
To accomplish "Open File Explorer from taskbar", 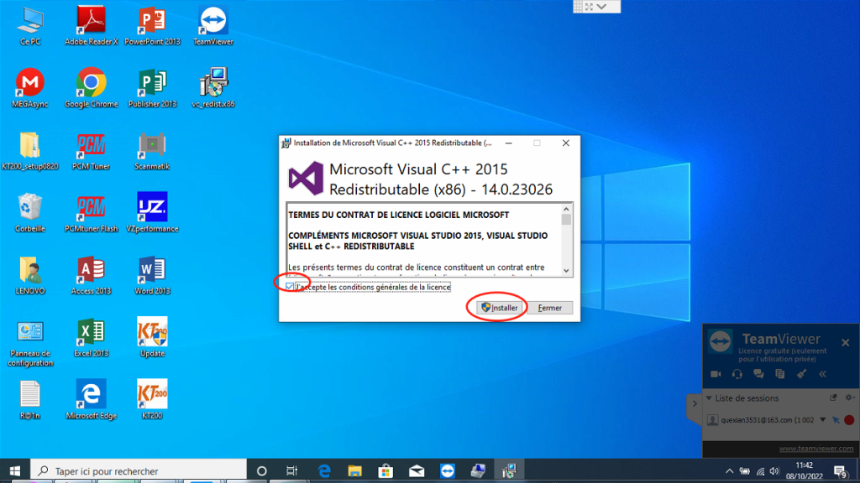I will (355, 471).
